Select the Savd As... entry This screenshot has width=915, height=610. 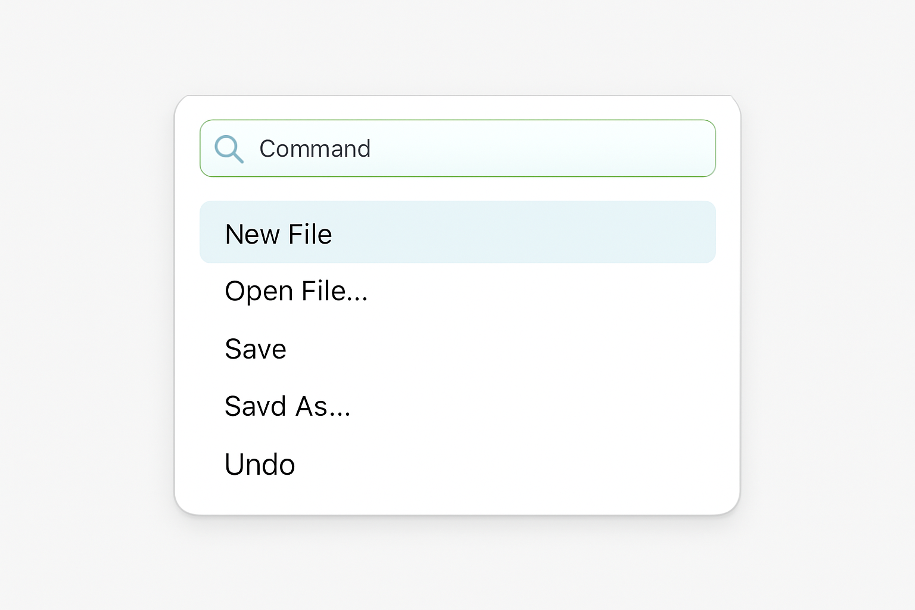click(457, 407)
